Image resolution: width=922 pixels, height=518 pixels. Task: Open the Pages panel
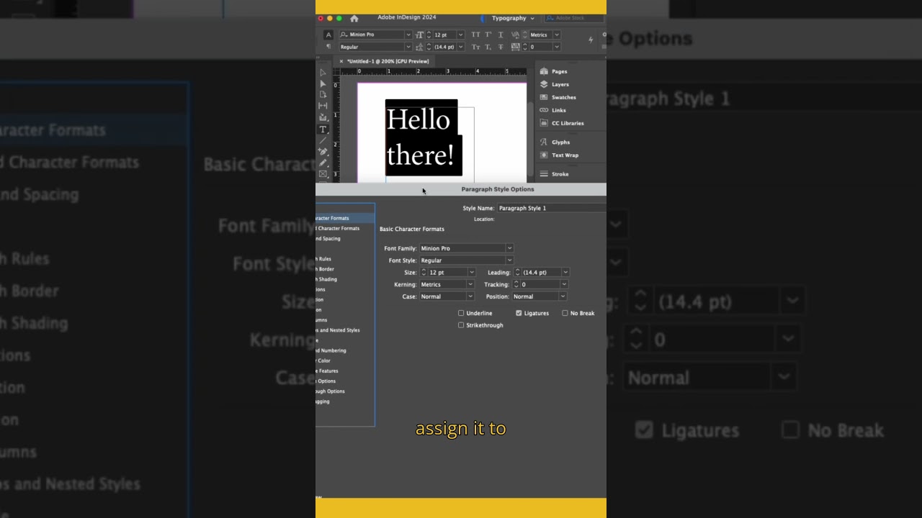(554, 71)
